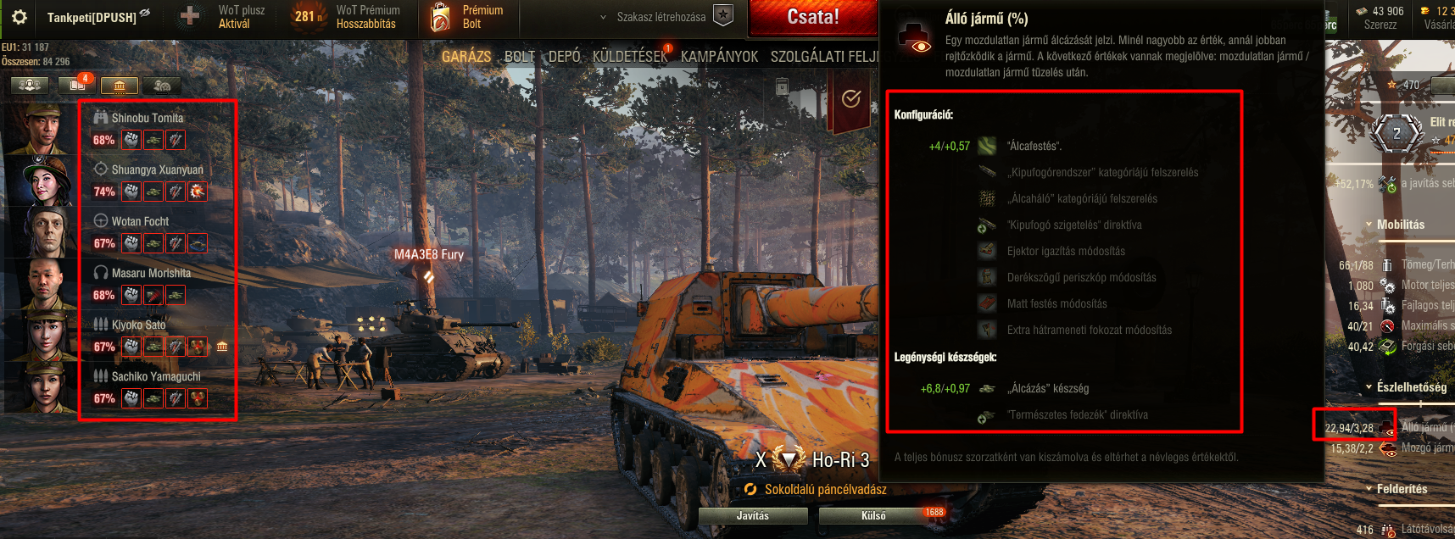1455x539 pixels.
Task: Collapse the Mobilitás section
Action: click(x=1369, y=225)
